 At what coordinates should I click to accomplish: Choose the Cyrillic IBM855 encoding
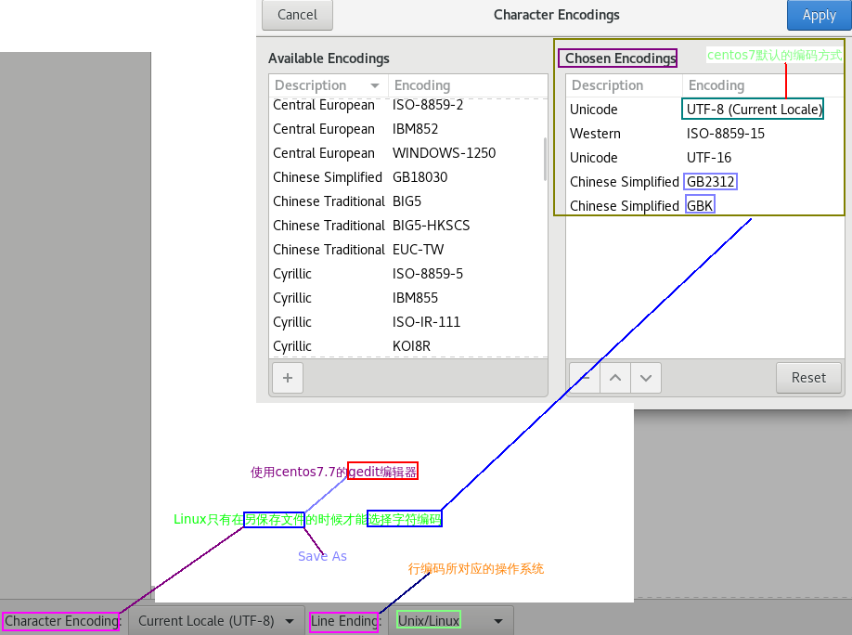click(408, 298)
